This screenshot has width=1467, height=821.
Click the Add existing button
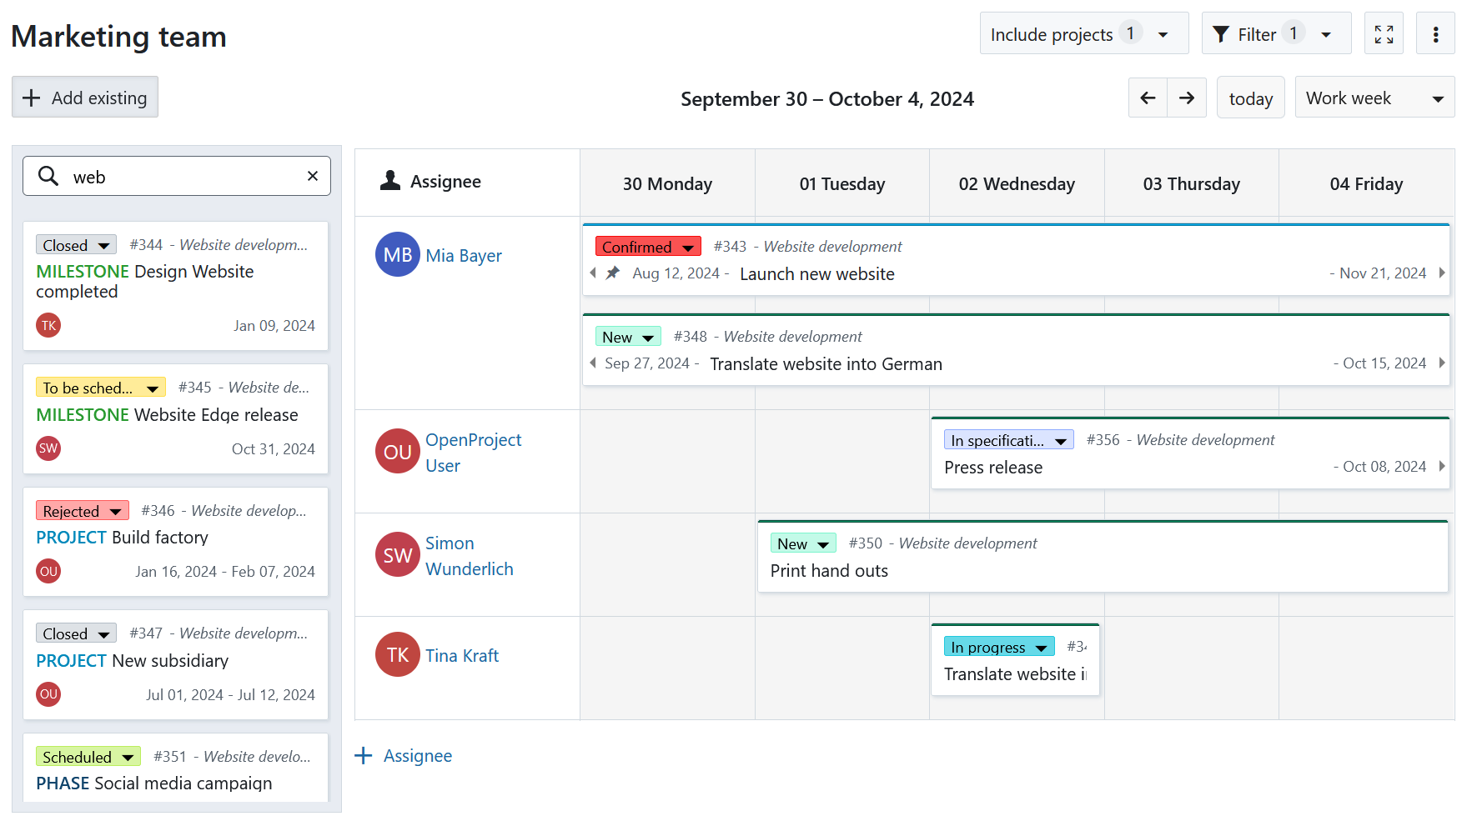point(84,97)
